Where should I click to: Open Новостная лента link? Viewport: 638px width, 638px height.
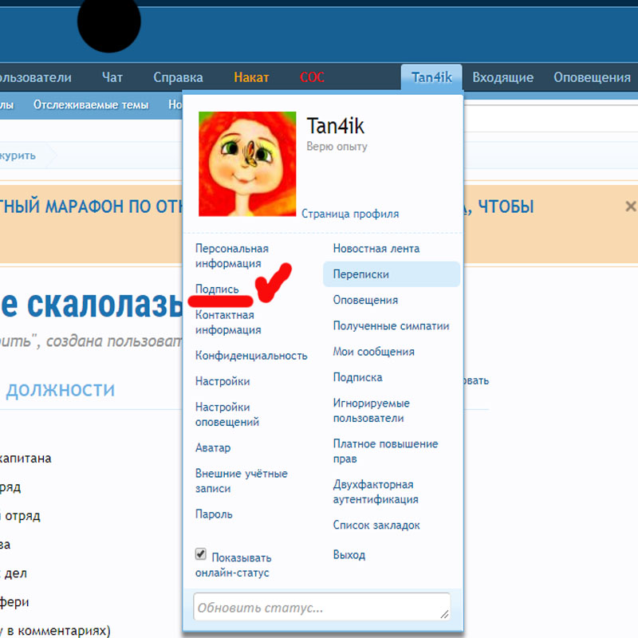point(376,249)
